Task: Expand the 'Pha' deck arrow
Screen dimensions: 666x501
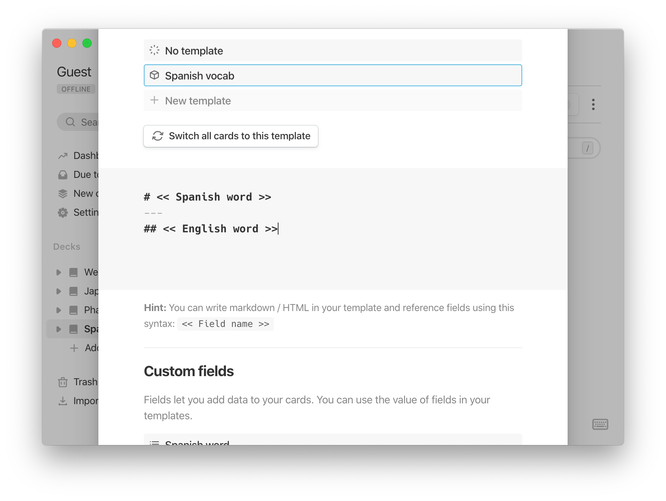Action: pos(59,310)
